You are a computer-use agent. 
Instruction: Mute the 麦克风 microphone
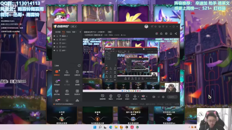[x=135, y=97]
